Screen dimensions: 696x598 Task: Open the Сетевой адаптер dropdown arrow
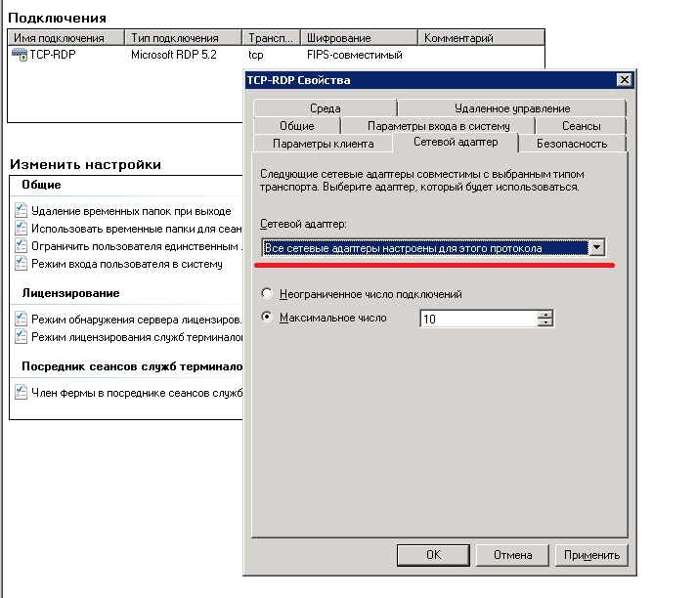point(597,247)
